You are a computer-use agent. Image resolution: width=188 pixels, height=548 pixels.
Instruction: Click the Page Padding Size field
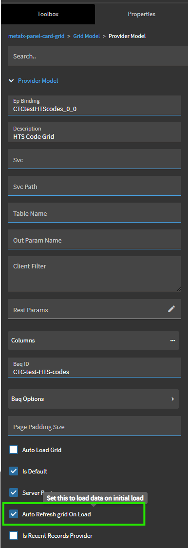94,426
